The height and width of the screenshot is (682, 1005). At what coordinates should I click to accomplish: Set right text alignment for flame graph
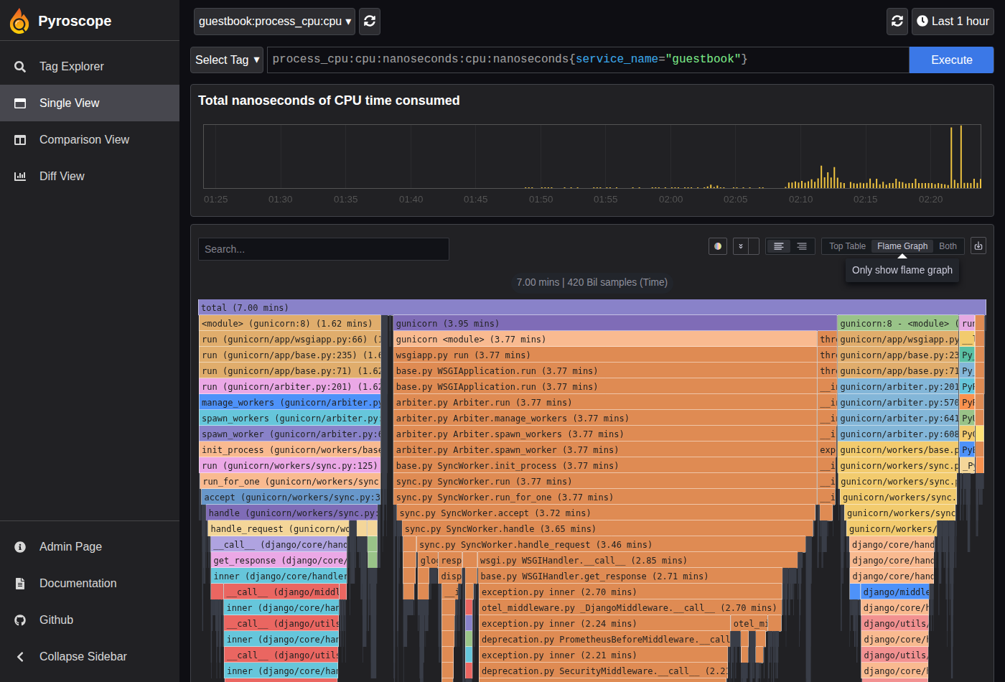[x=802, y=246]
